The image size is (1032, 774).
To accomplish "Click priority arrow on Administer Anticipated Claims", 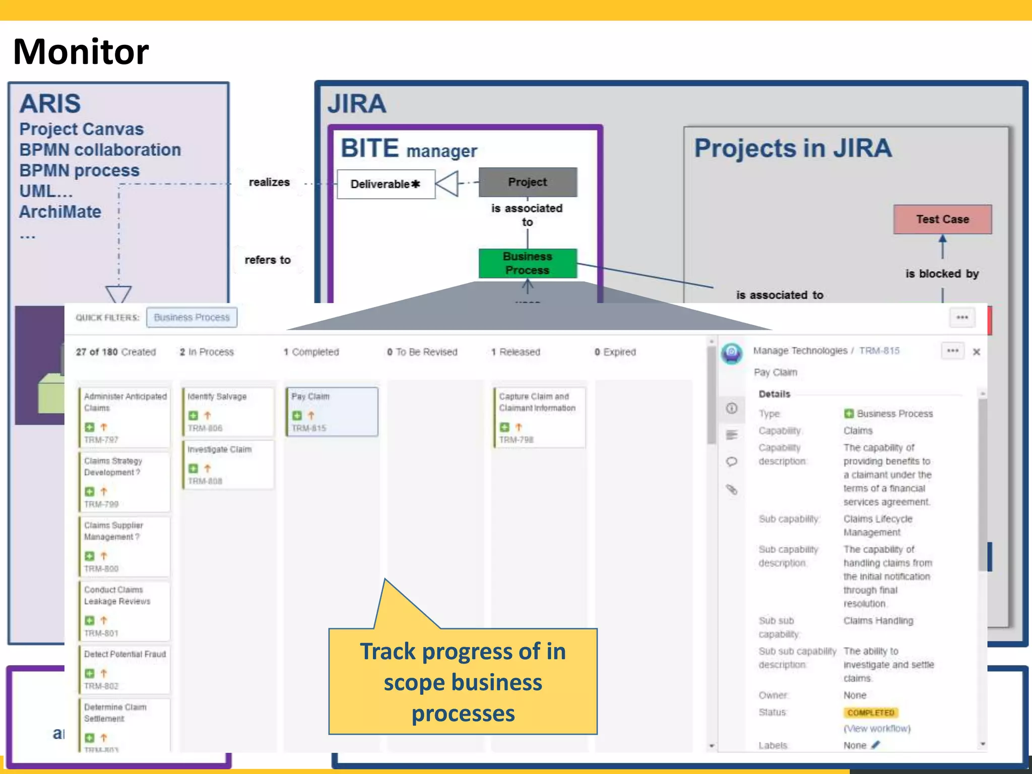I will point(103,427).
